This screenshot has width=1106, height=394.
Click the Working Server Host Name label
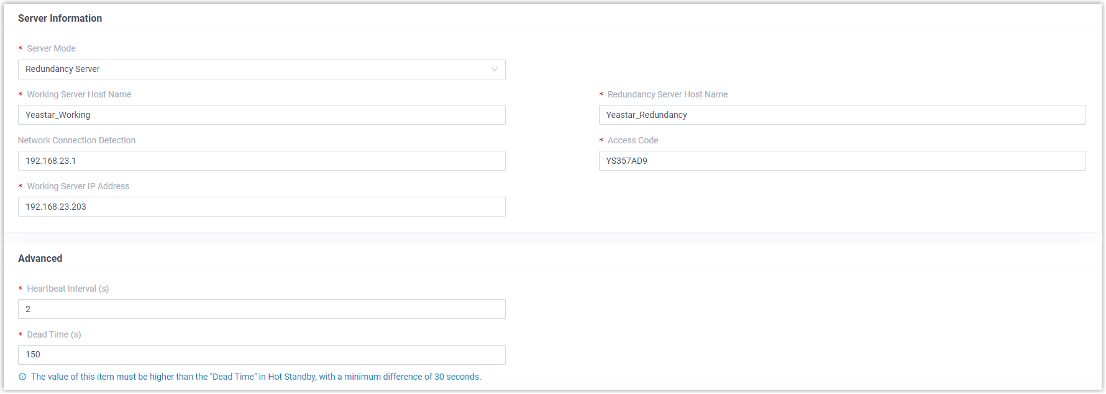coord(79,94)
